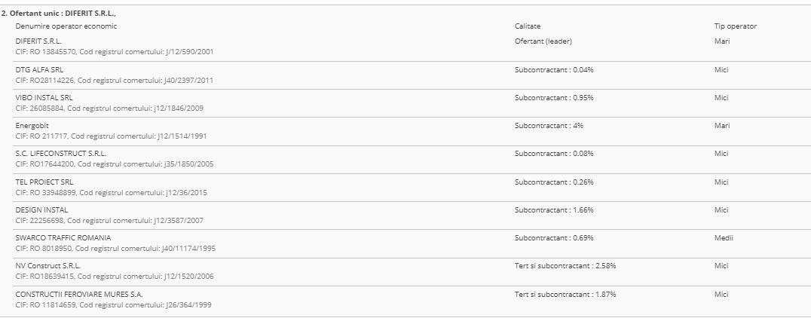Click the DESIGN INSTAL operator name
811x318 pixels.
(41, 209)
